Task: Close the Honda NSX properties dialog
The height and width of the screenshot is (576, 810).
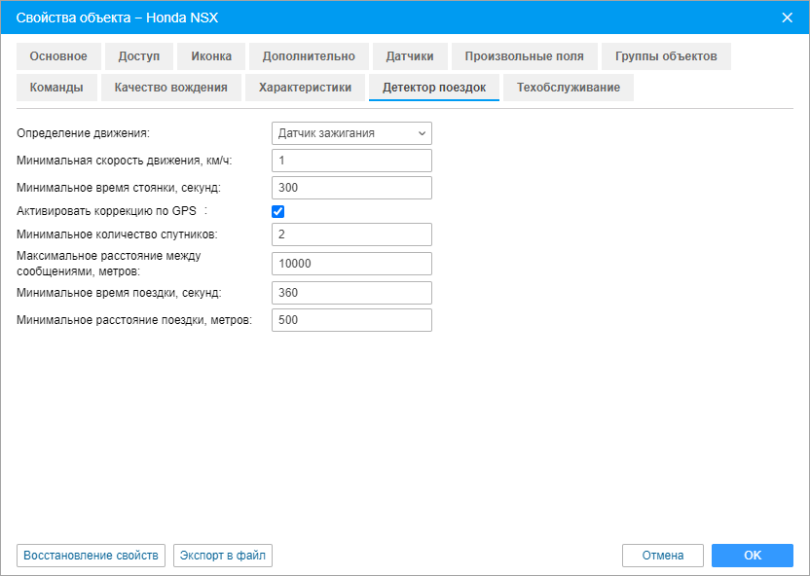Action: (x=787, y=18)
